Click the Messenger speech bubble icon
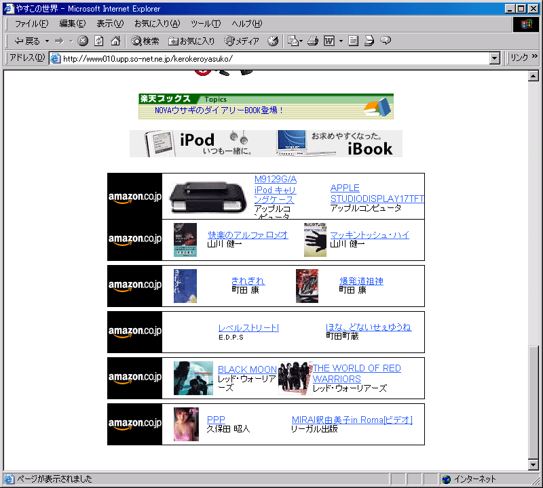This screenshot has height=488, width=543. click(386, 41)
